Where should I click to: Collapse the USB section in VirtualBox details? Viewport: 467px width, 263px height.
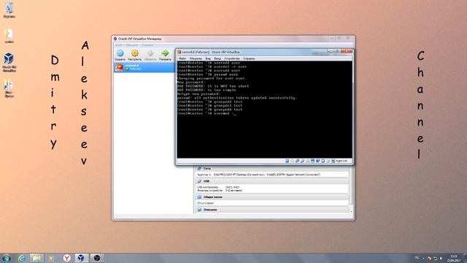272,181
